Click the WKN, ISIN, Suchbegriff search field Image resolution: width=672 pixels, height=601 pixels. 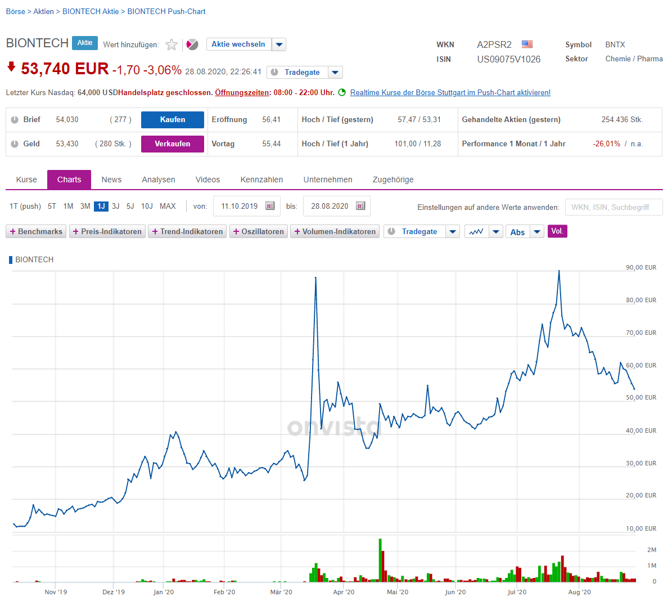click(x=614, y=207)
